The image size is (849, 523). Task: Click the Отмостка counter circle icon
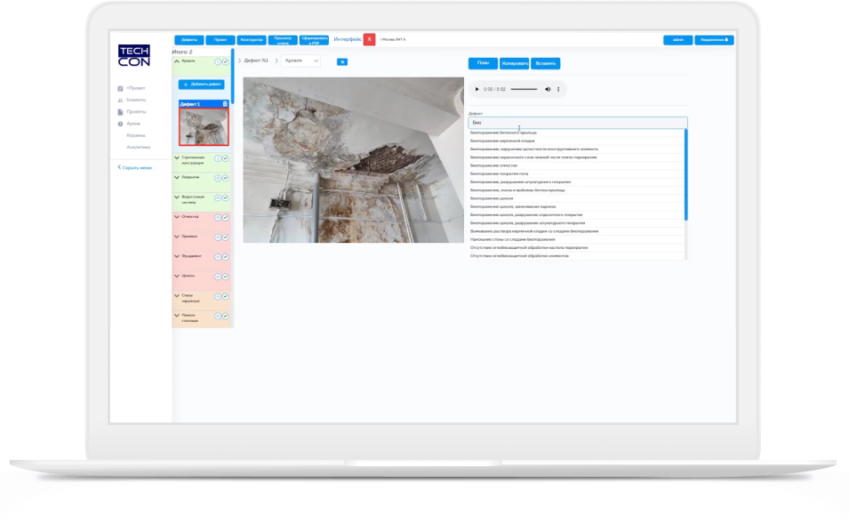click(x=218, y=217)
